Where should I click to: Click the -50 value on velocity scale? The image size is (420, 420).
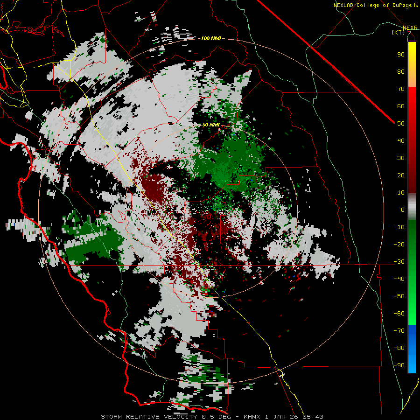click(399, 296)
